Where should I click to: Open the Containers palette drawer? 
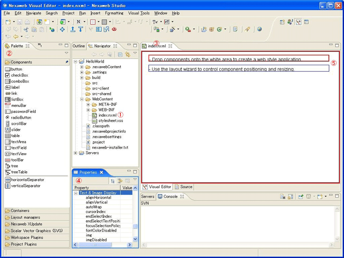[37, 211]
